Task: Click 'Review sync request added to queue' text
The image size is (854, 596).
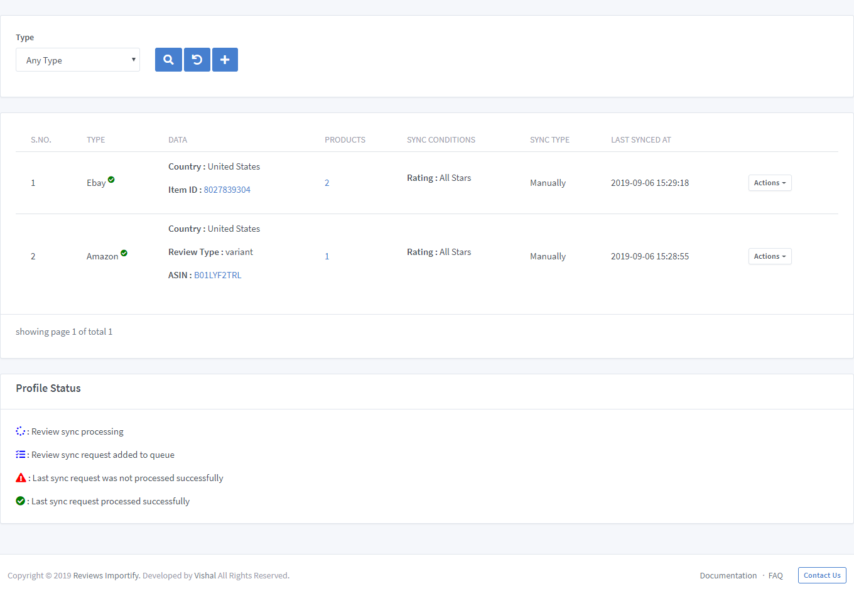Action: click(x=103, y=455)
